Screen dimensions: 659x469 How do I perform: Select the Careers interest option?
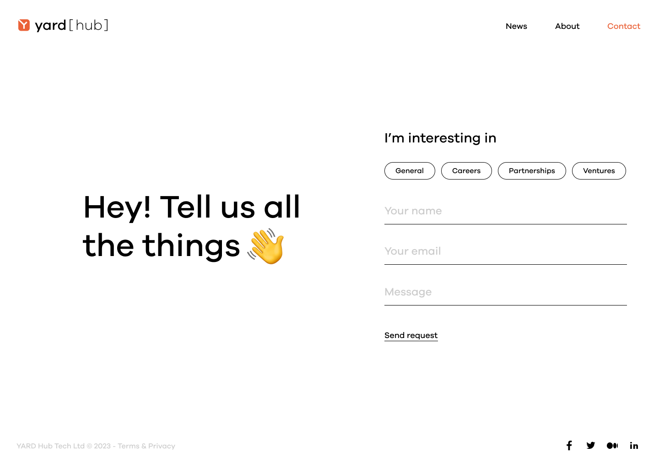(466, 171)
